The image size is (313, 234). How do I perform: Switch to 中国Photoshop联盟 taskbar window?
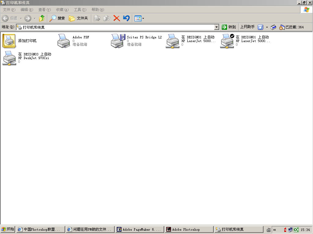pos(41,229)
